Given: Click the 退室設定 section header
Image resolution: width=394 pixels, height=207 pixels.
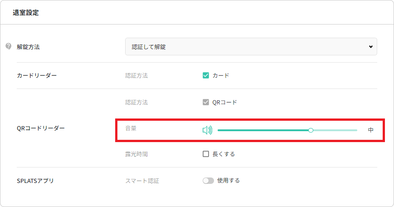Looking at the screenshot, I should click(26, 13).
